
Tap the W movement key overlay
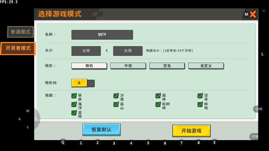click(28, 111)
